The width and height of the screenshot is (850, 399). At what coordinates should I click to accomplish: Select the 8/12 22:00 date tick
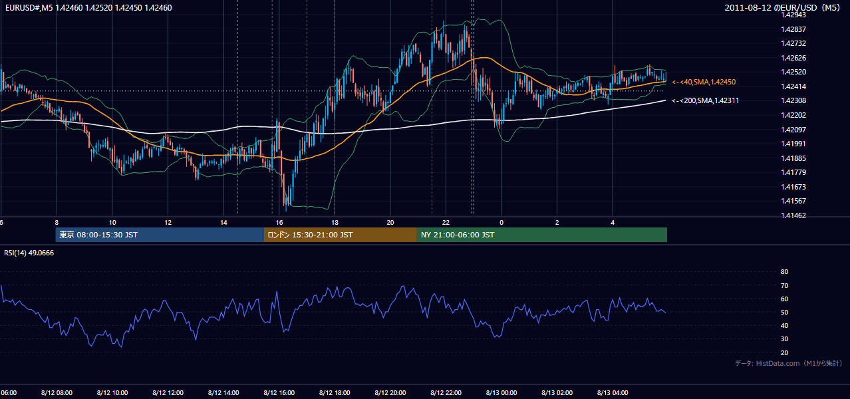pyautogui.click(x=446, y=393)
